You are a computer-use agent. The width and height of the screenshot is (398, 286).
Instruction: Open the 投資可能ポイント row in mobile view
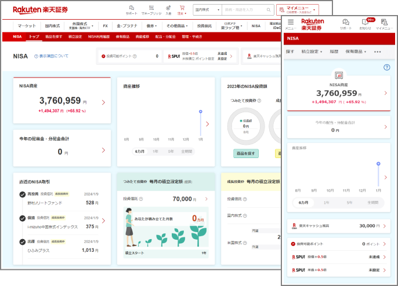(339, 244)
